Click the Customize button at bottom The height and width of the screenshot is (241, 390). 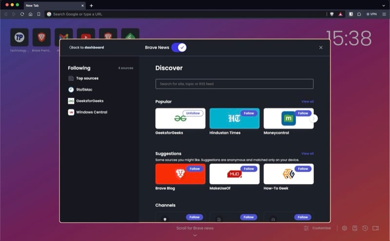coord(317,228)
